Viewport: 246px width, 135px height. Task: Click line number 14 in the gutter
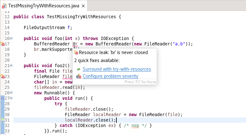[x=7, y=28]
